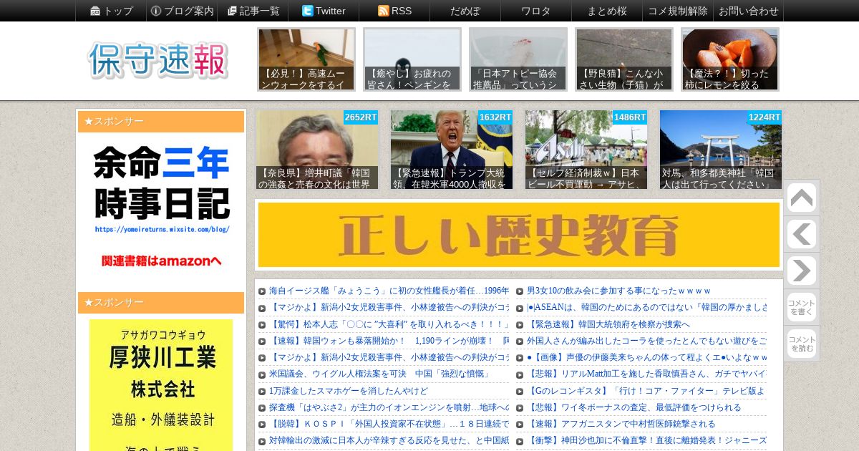859x451 pixels.
Task: Open the お問い合わせ menu link
Action: click(x=748, y=11)
